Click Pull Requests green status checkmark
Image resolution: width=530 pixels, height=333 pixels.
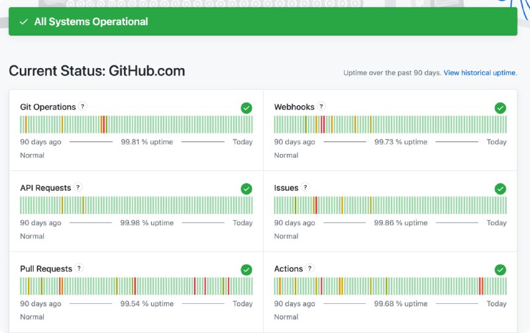pos(246,270)
